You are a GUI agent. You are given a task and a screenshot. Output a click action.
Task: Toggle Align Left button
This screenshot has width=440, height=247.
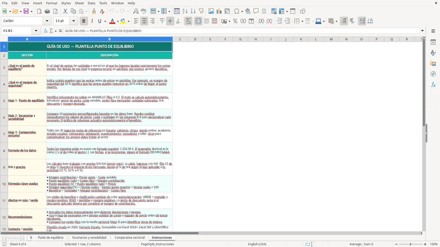click(136, 21)
